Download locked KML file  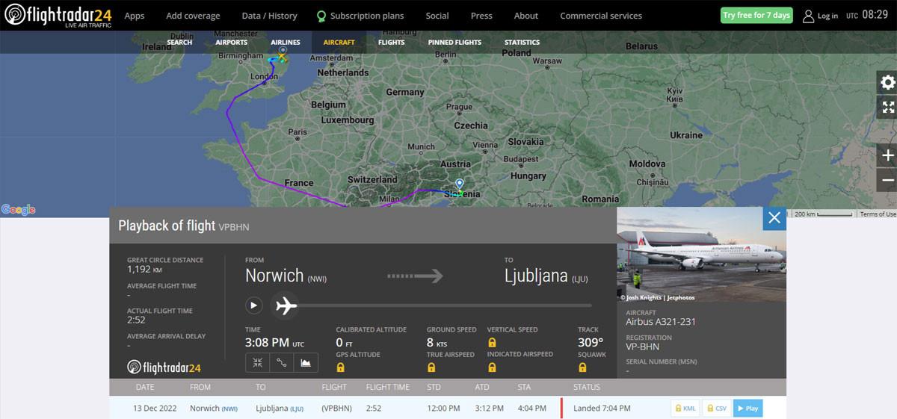point(685,409)
